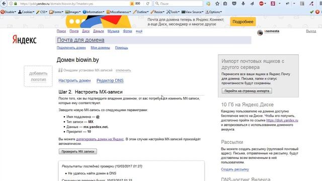Click the purple S extension icon
Image resolution: width=322 pixels, height=181 pixels.
click(273, 4)
